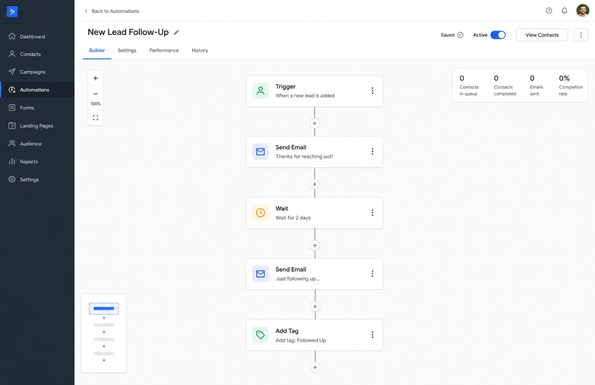Switch to the History tab
The width and height of the screenshot is (595, 385).
(x=200, y=50)
